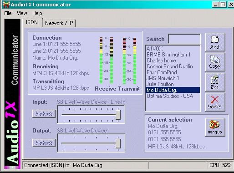
Task: Click the Copy entry icon button
Action: (x=215, y=62)
